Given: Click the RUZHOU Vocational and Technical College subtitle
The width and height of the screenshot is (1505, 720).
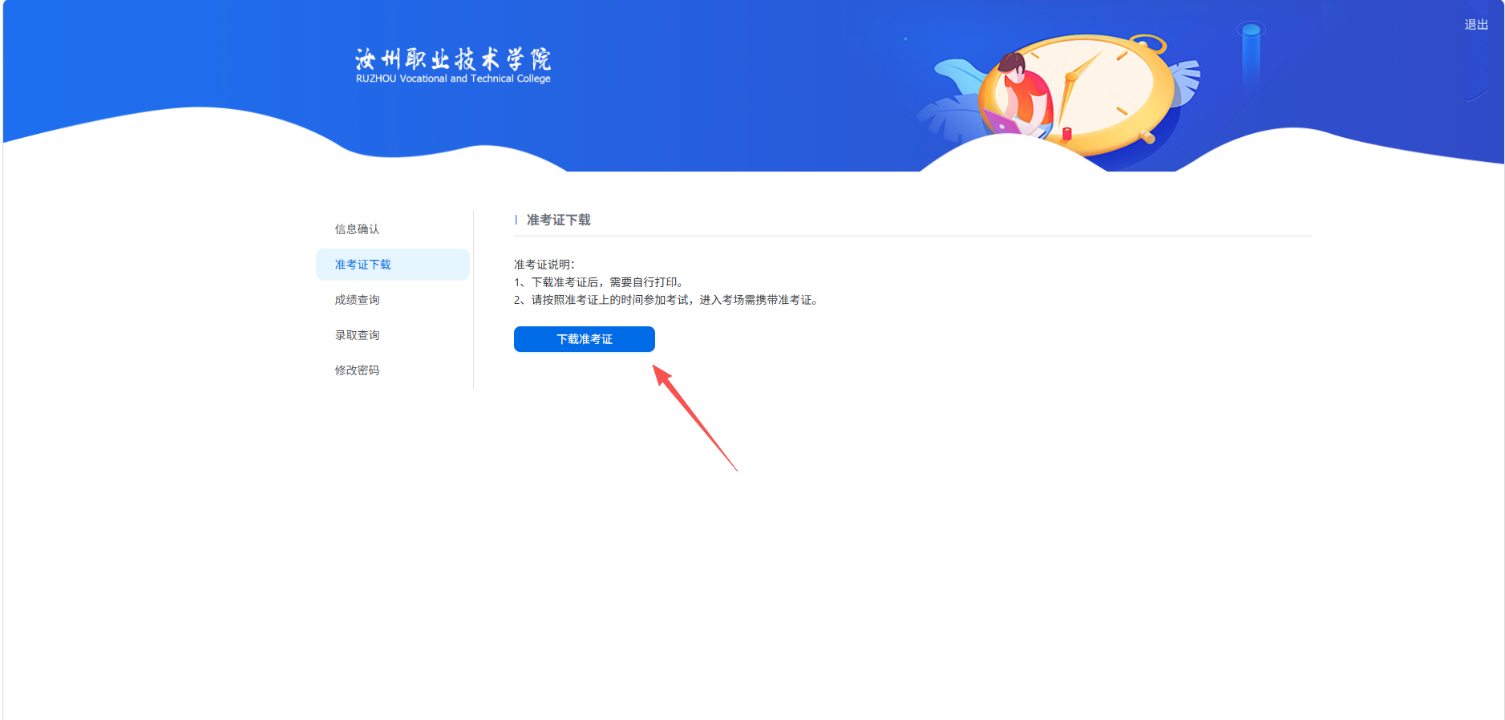Looking at the screenshot, I should pos(453,79).
